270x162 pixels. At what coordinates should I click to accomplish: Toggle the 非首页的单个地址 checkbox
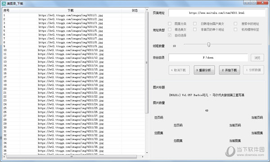click(195, 29)
